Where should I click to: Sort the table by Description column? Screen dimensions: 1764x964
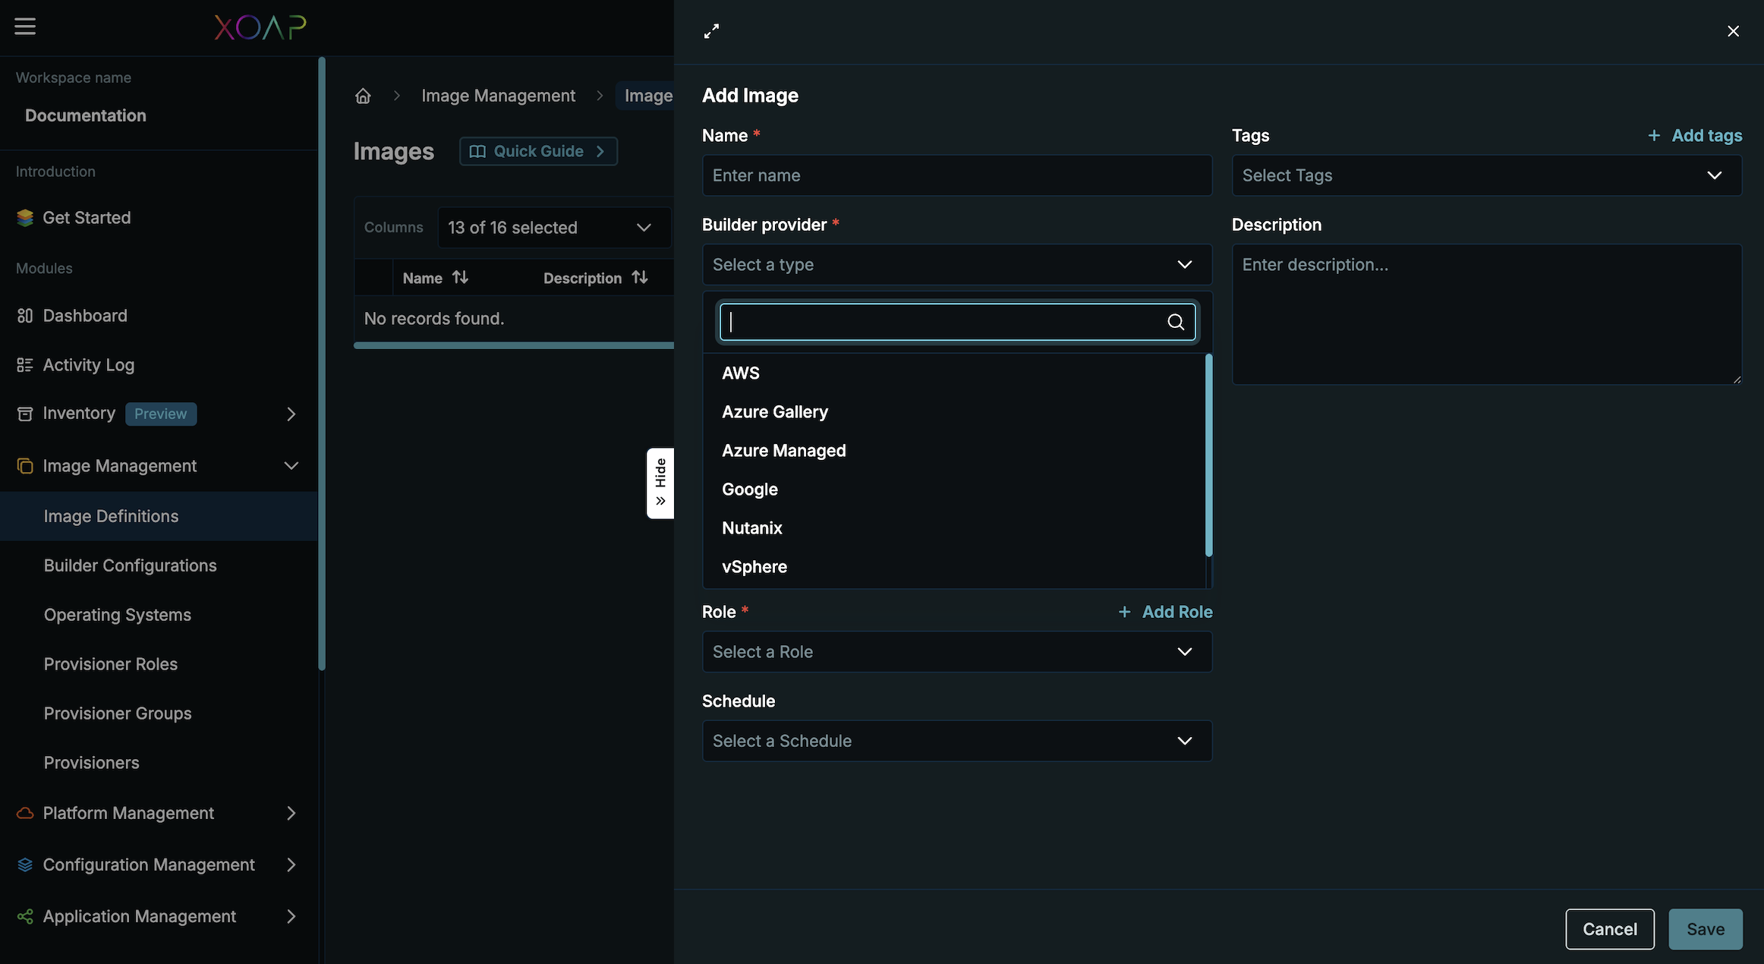pyautogui.click(x=640, y=278)
